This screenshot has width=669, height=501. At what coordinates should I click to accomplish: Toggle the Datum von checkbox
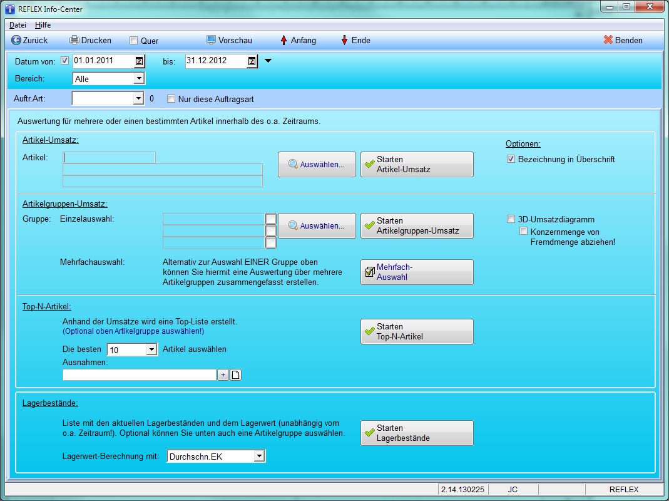point(65,61)
